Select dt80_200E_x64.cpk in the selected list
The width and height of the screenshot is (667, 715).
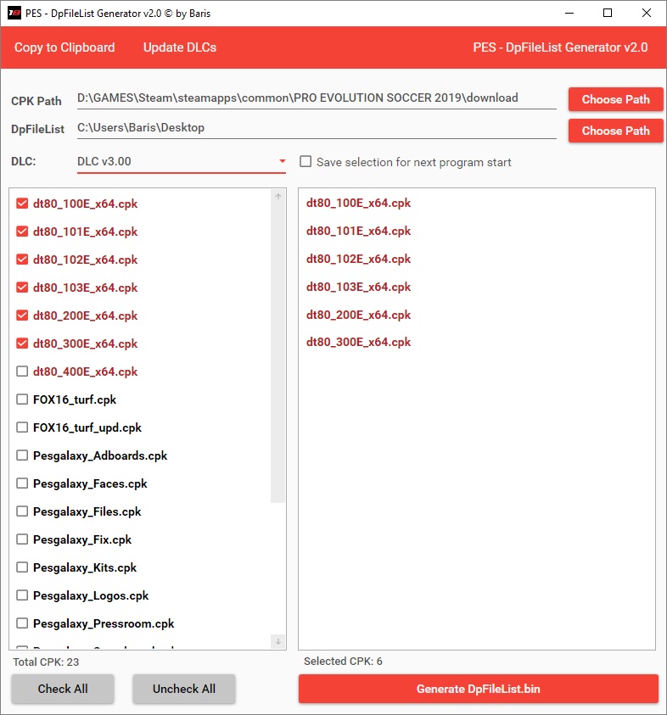coord(359,315)
